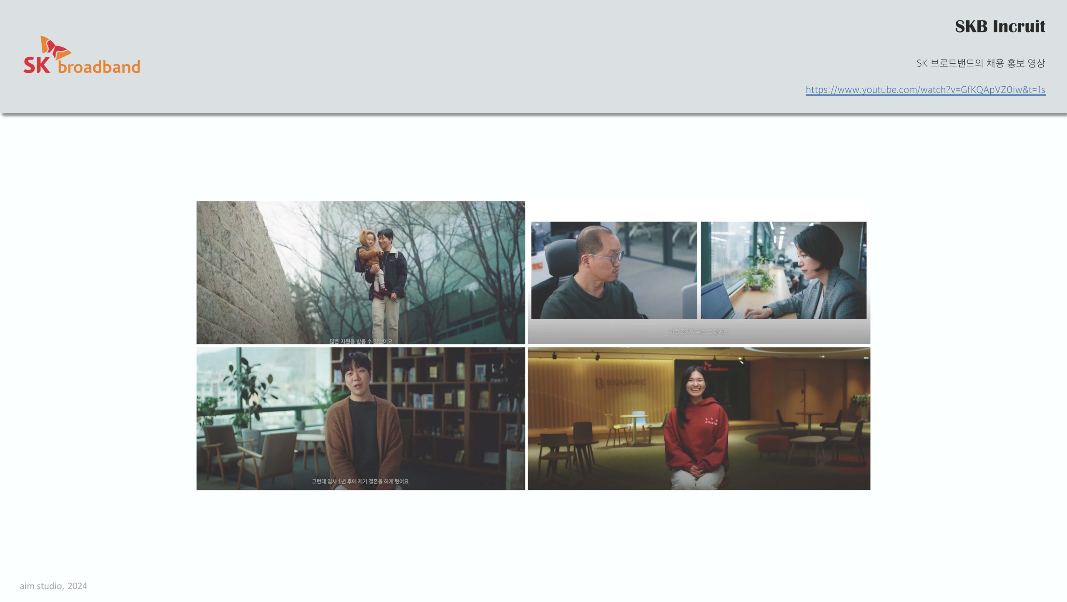This screenshot has height=602, width=1067.
Task: Click faint caption below the office images
Action: [698, 332]
